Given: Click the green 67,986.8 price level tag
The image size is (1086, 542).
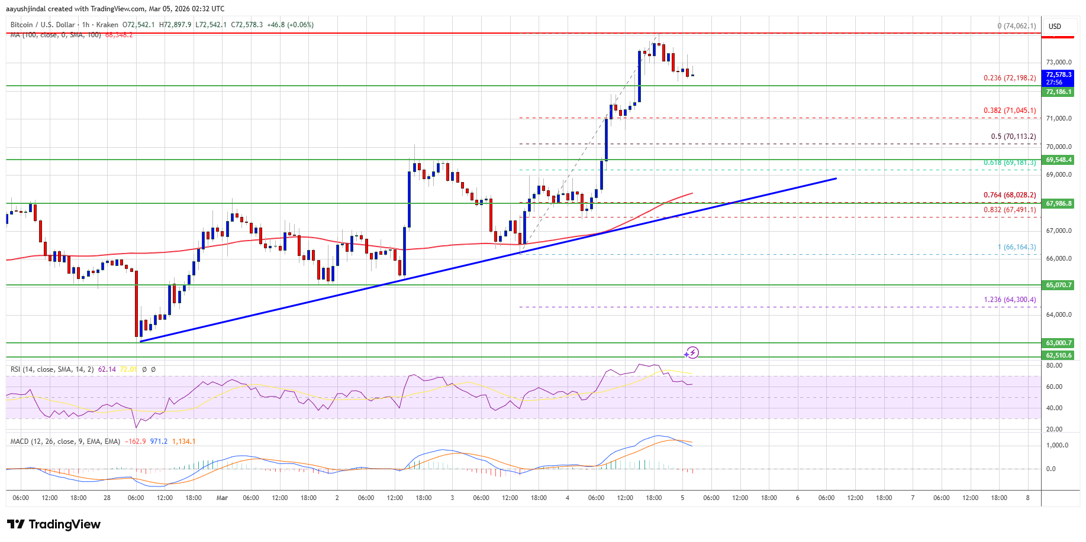Looking at the screenshot, I should click(x=1058, y=203).
